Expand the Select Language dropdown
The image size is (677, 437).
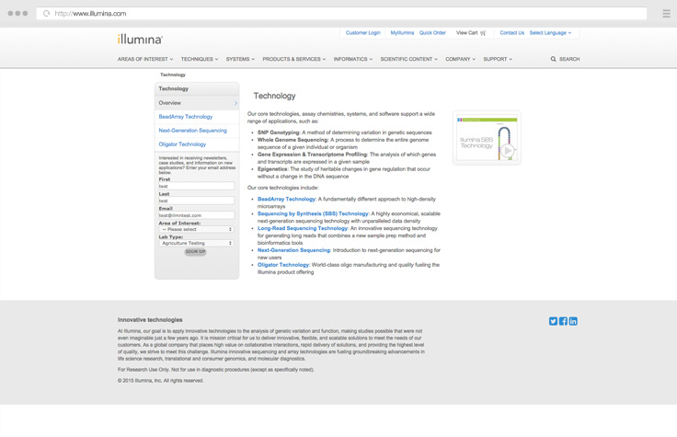pos(550,33)
